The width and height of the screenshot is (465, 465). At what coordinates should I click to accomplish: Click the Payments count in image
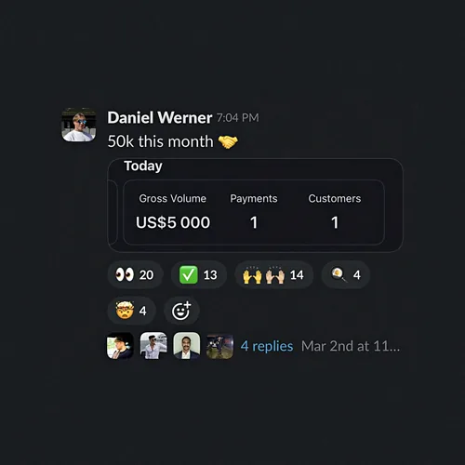tap(254, 222)
